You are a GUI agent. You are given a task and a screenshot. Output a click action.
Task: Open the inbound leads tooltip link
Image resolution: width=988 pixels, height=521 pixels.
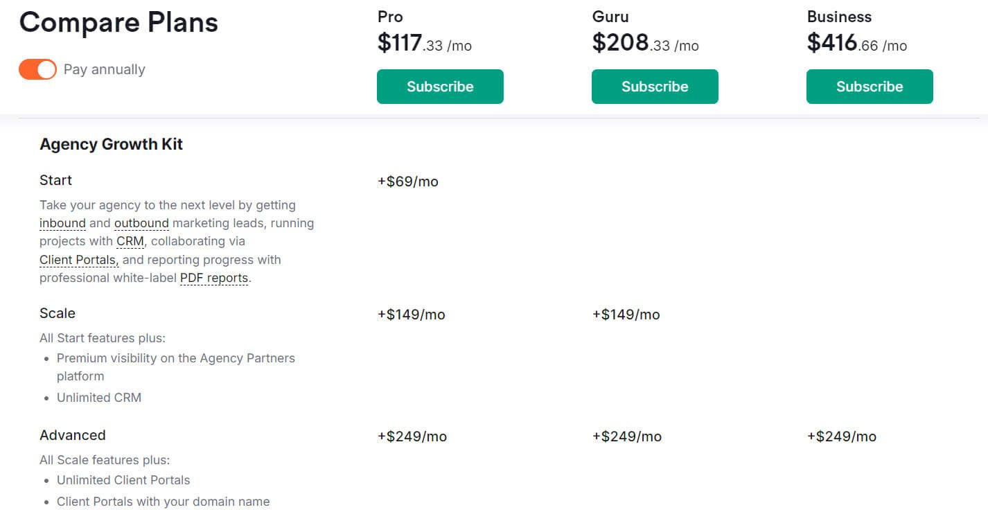click(62, 223)
